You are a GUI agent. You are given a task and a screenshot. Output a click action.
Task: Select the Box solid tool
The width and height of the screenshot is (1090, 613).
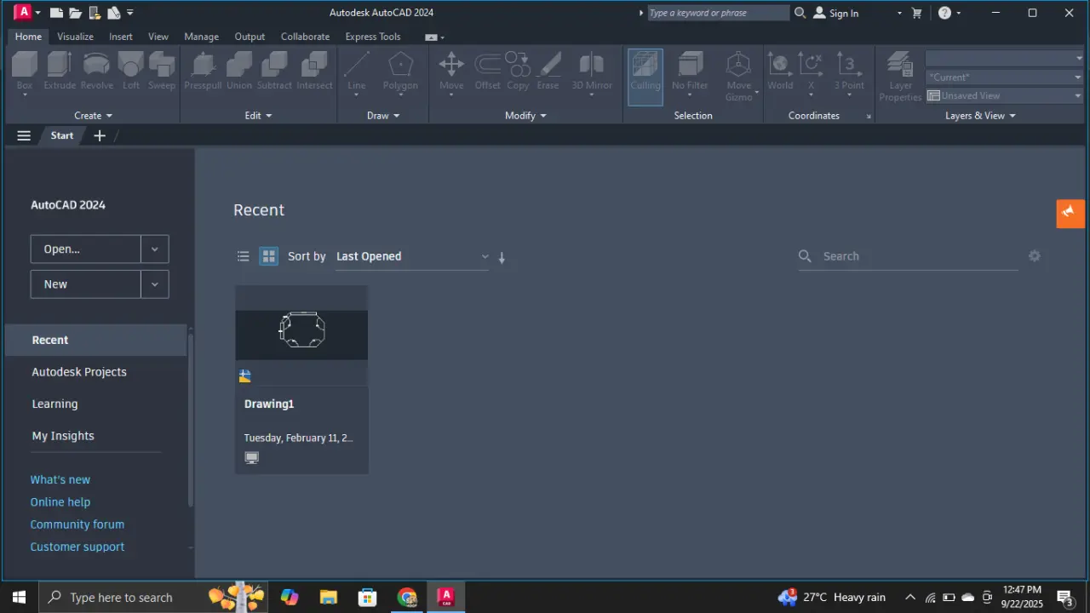25,72
